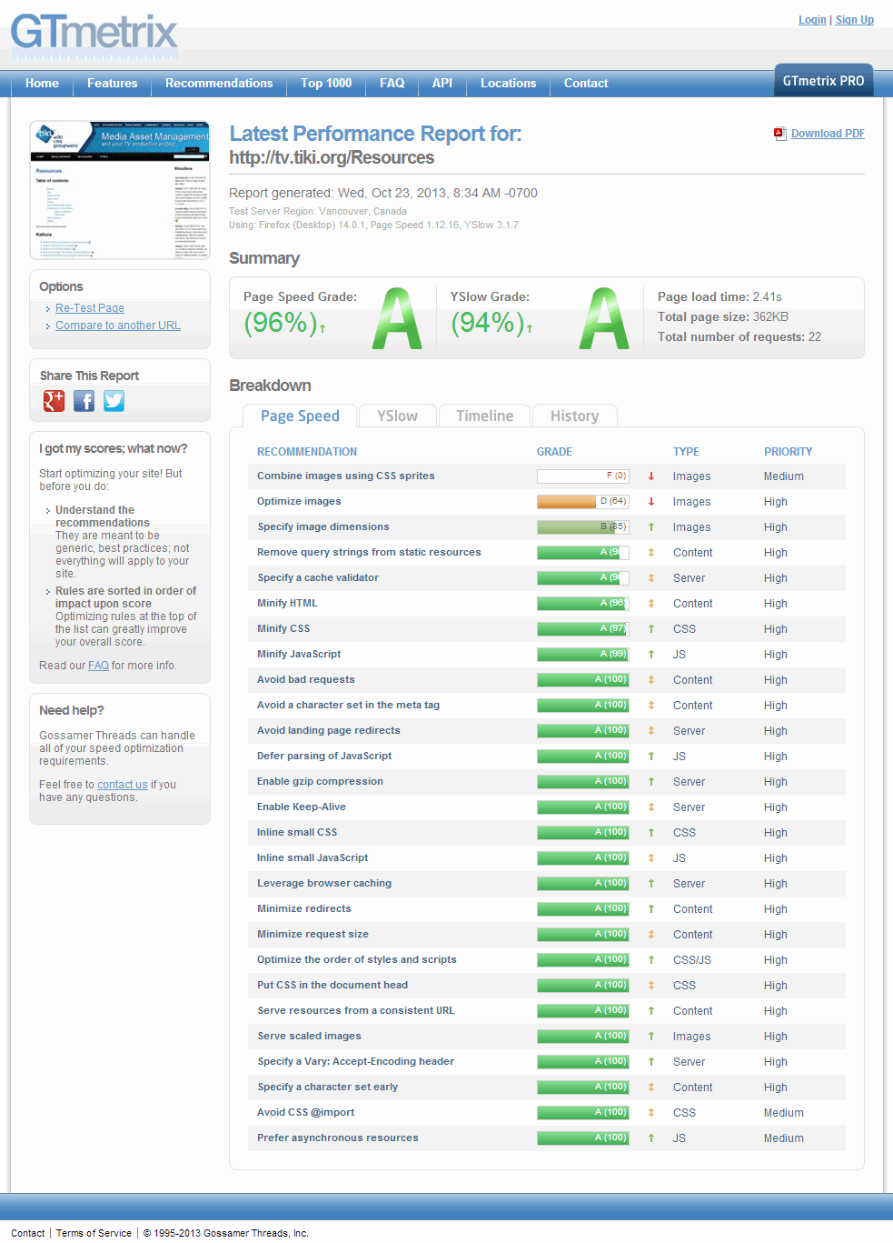Click the YSlow grade A badge
The image size is (893, 1243).
[604, 318]
